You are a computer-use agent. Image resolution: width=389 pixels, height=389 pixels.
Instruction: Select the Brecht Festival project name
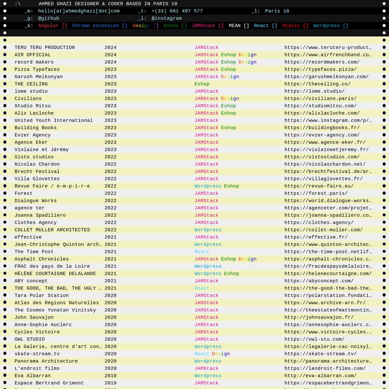[x=37, y=172]
